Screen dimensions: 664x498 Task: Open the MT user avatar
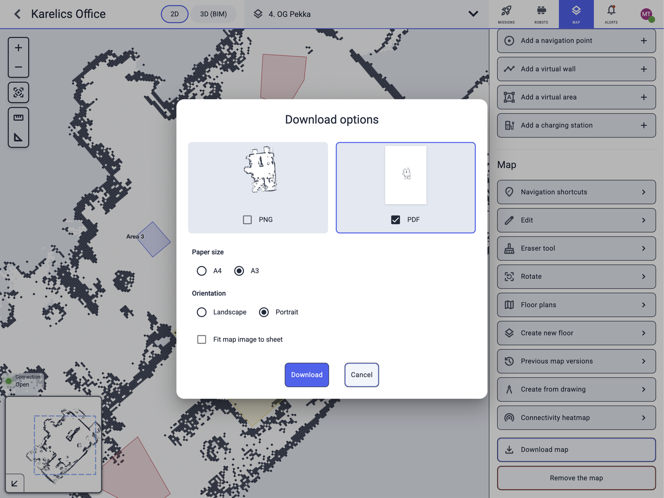[x=647, y=14]
